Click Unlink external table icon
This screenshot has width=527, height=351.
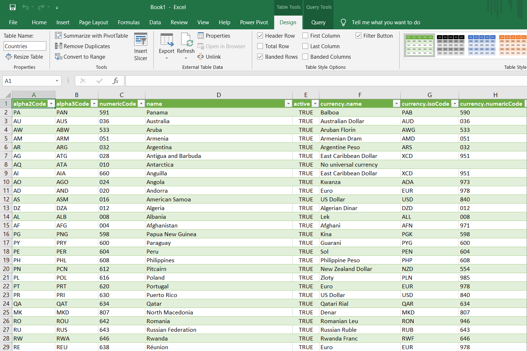tap(201, 57)
